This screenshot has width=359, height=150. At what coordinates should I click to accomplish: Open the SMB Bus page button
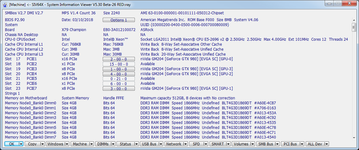click(x=265, y=144)
